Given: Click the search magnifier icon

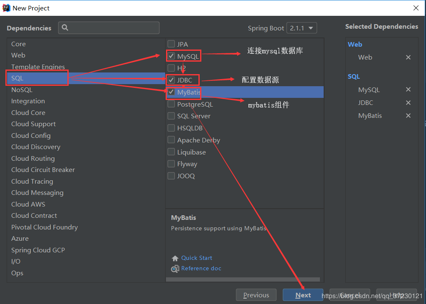Looking at the screenshot, I should click(x=65, y=27).
